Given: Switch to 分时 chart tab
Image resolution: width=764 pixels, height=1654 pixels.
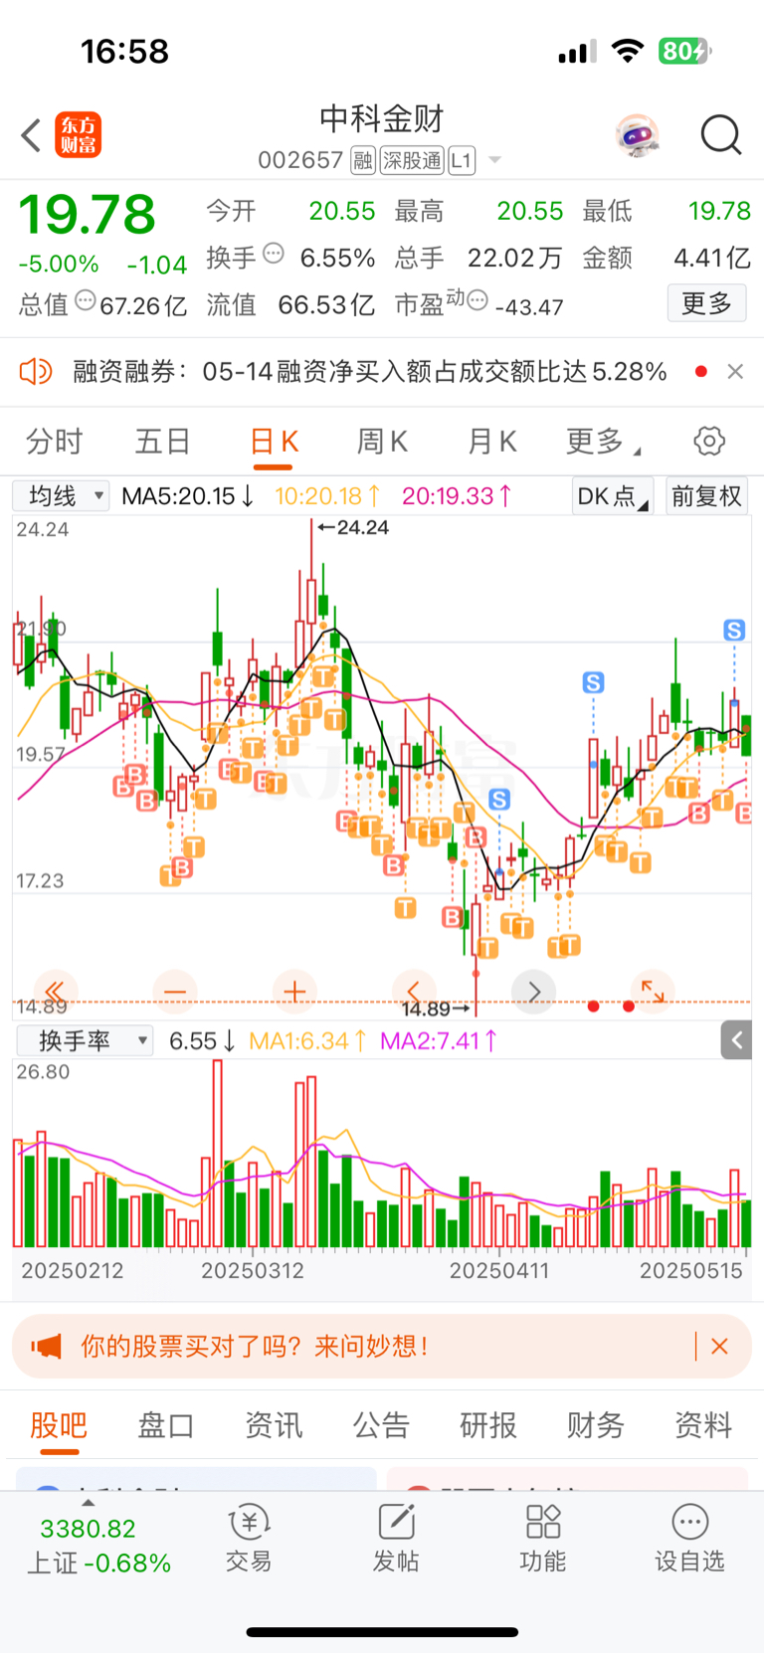Looking at the screenshot, I should 54,441.
